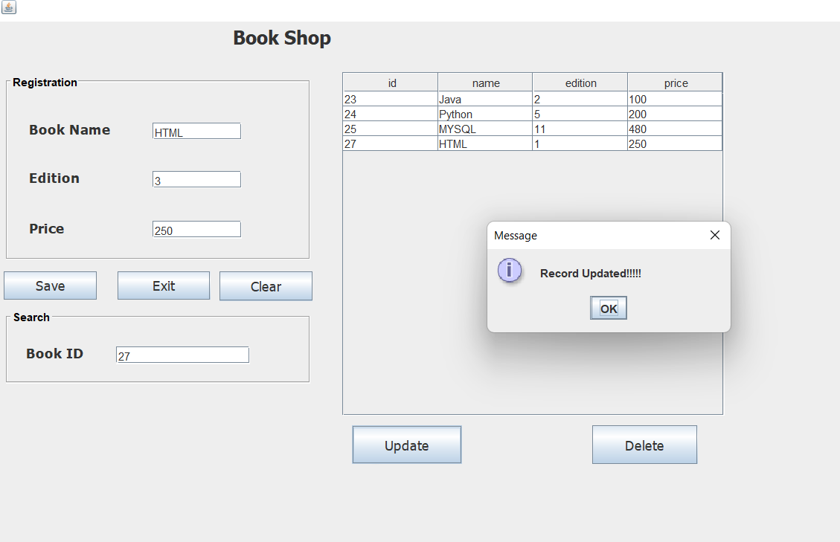This screenshot has width=840, height=542.
Task: Click the Delete button below the table
Action: pyautogui.click(x=644, y=445)
